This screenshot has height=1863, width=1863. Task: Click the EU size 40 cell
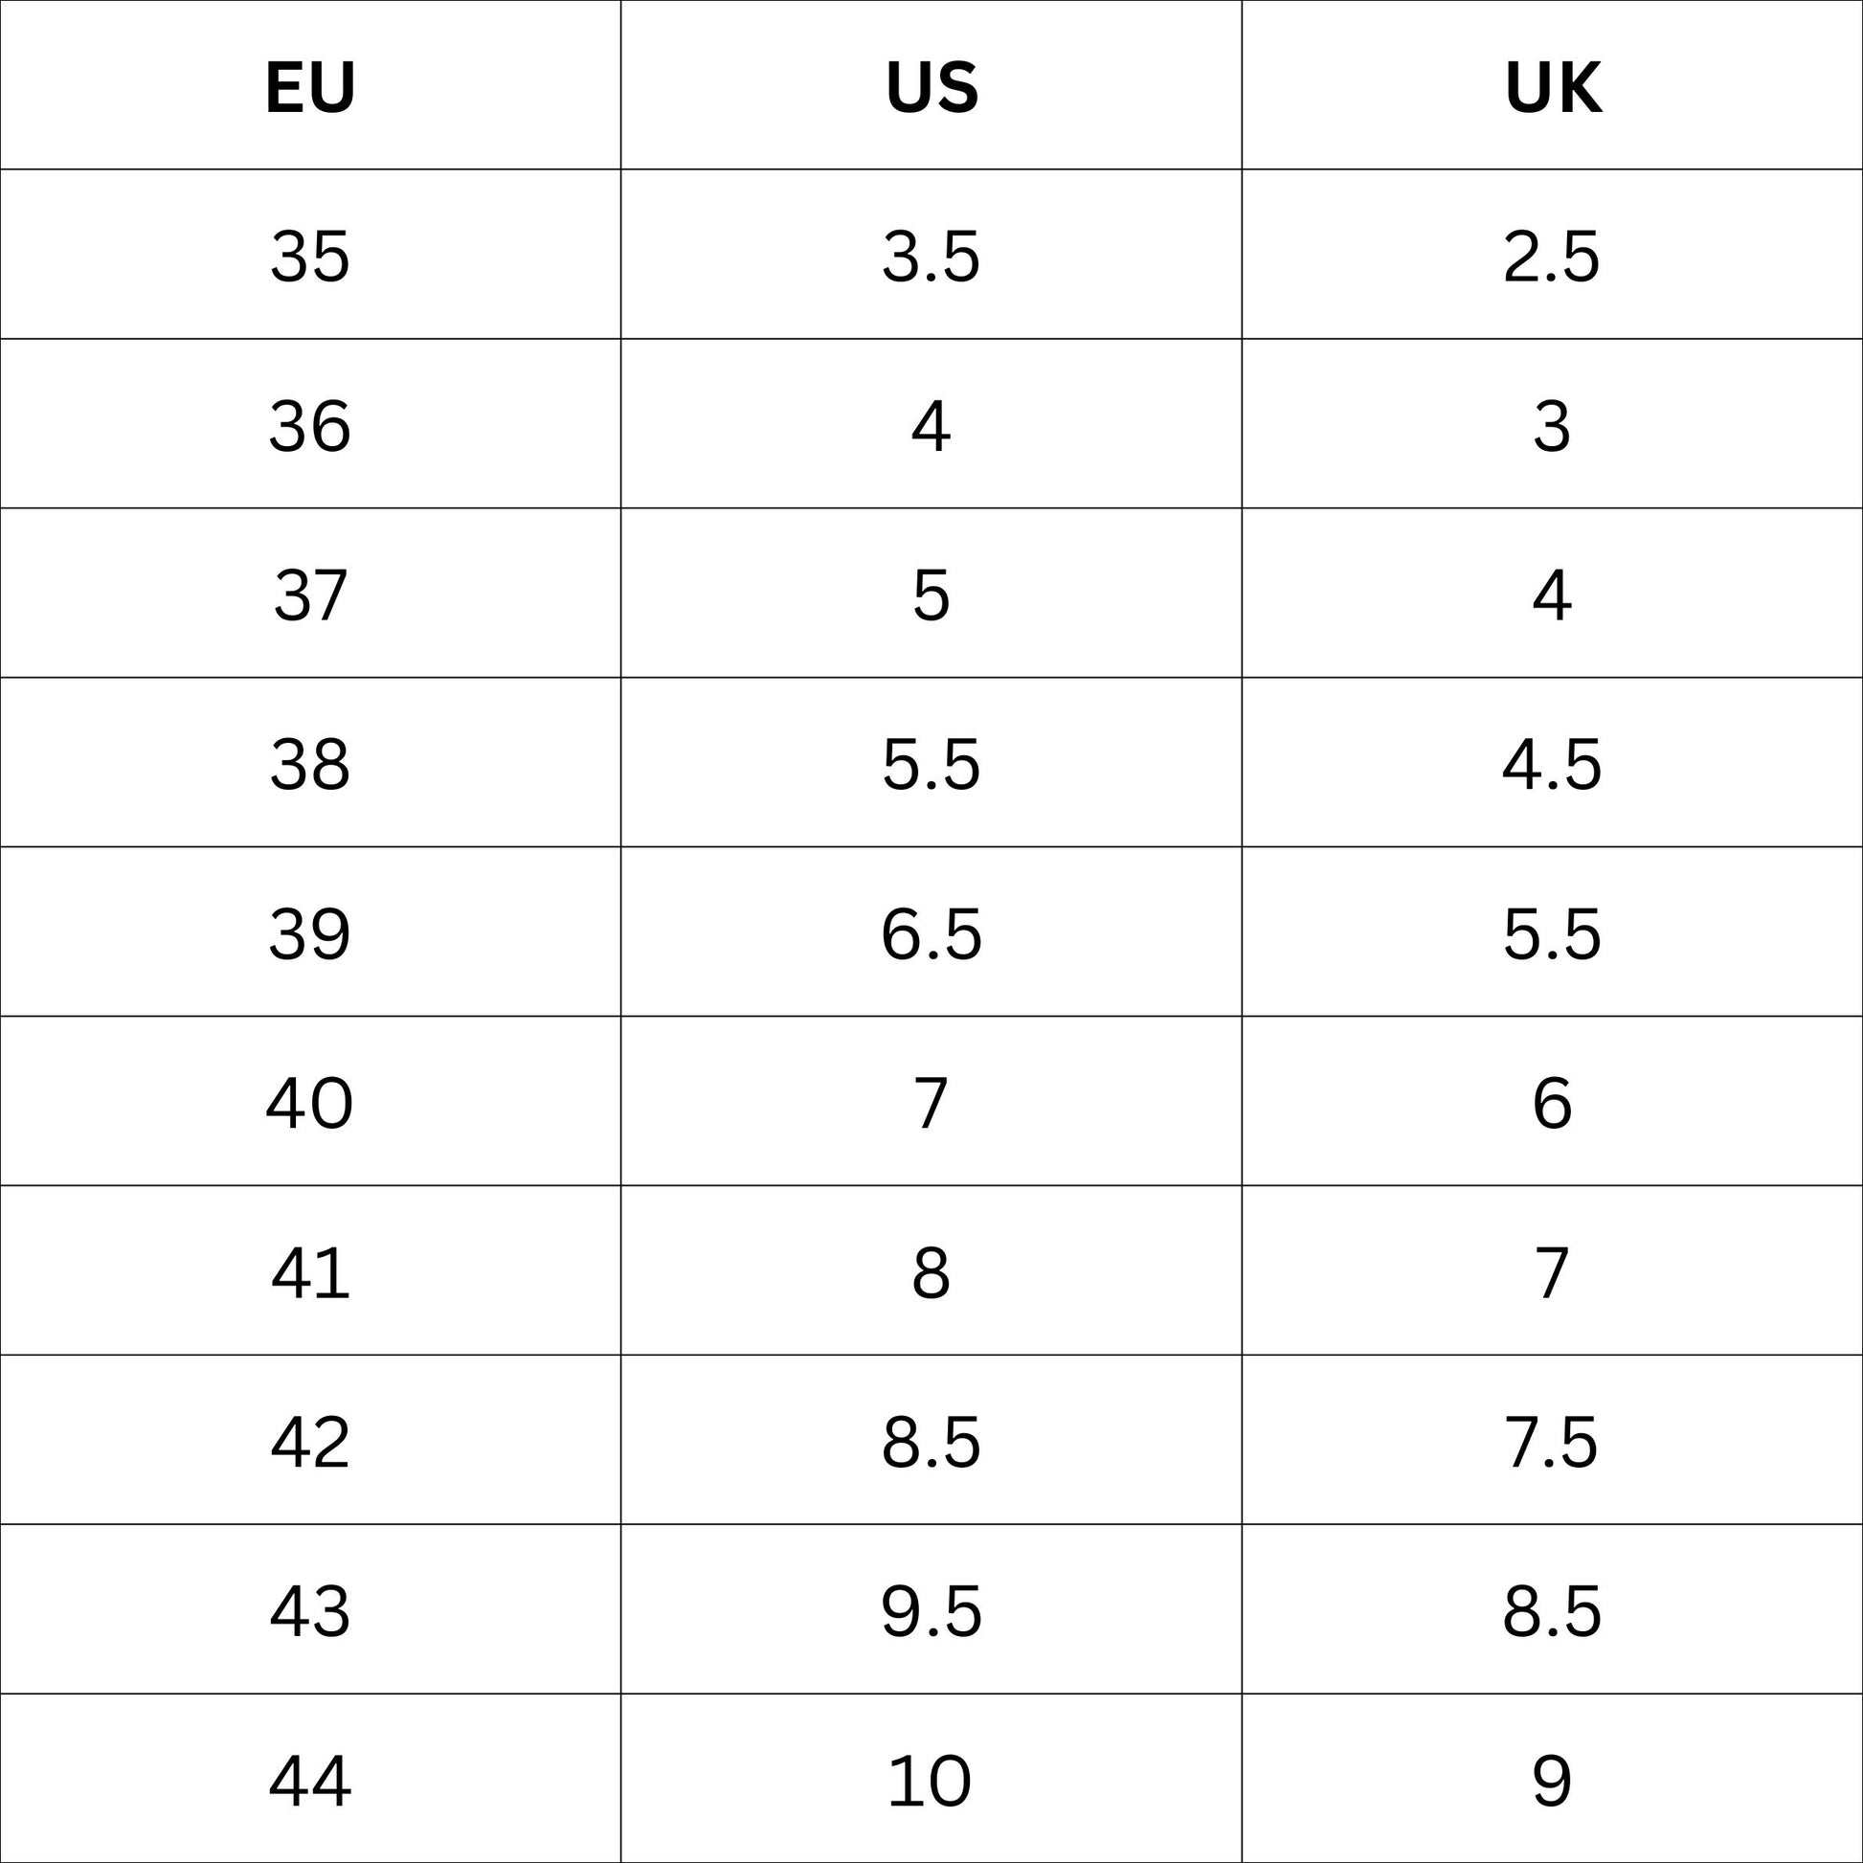click(x=309, y=1103)
